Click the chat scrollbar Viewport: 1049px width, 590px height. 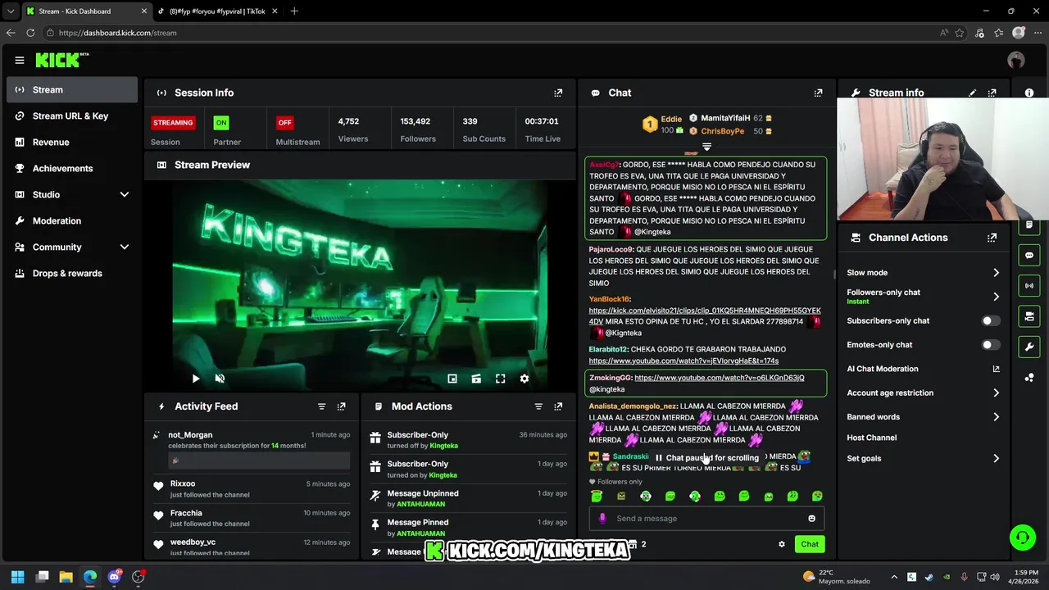pyautogui.click(x=833, y=275)
